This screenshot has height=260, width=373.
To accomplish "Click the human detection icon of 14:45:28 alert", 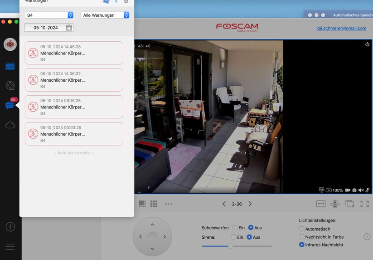I will tap(33, 53).
